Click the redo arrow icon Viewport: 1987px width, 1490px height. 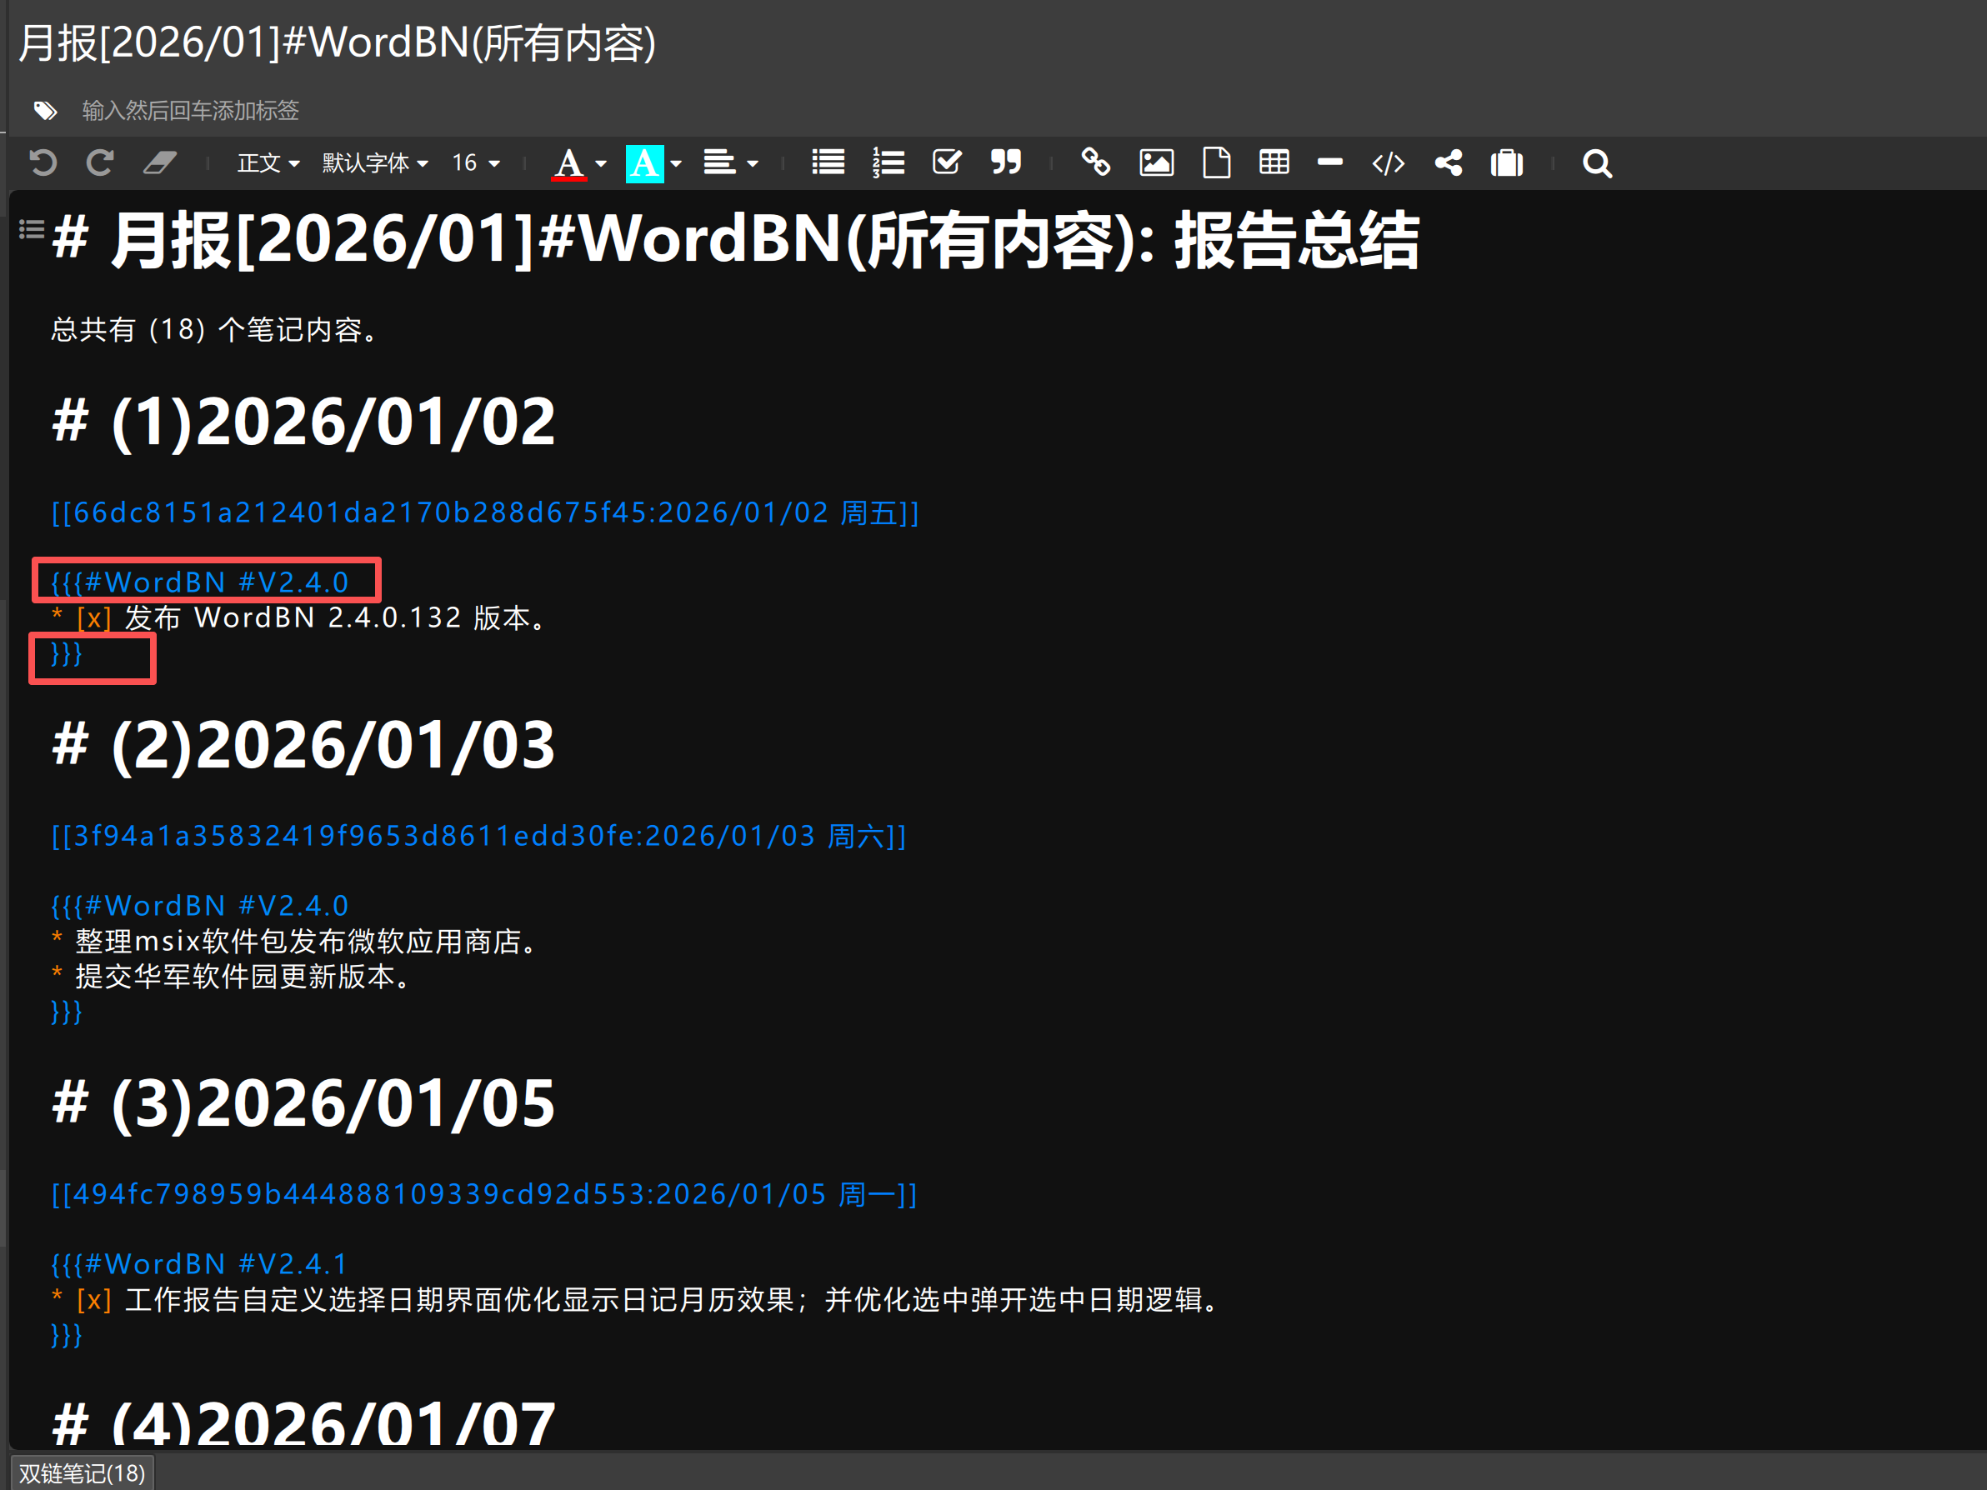[x=100, y=162]
